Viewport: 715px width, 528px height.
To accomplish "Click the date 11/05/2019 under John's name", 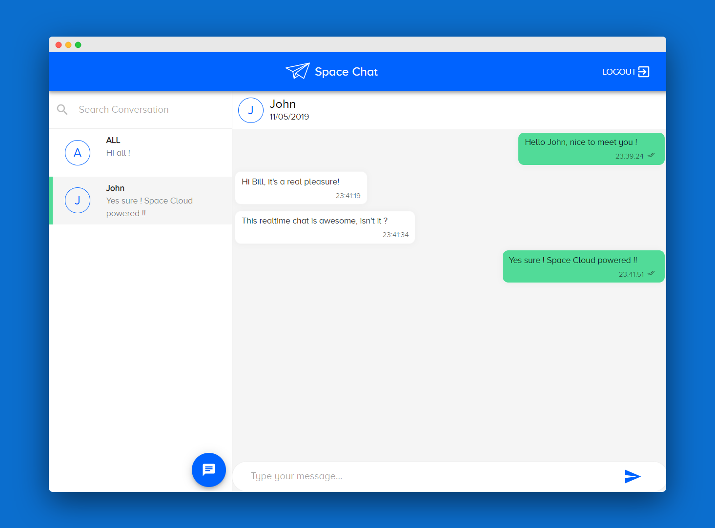I will point(289,117).
